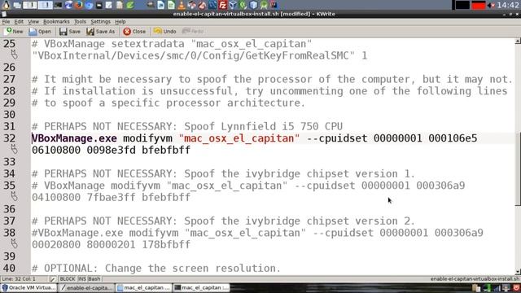The height and width of the screenshot is (293, 521).
Task: Launch Firefox from the top panel
Action: [x=79, y=5]
